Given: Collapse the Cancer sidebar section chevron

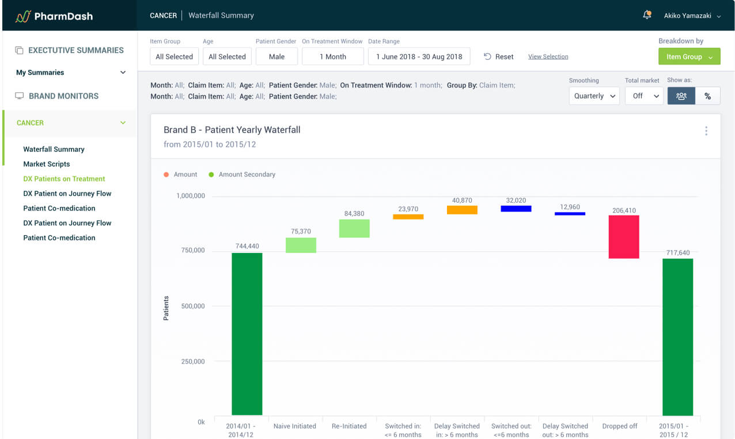Looking at the screenshot, I should (x=123, y=123).
